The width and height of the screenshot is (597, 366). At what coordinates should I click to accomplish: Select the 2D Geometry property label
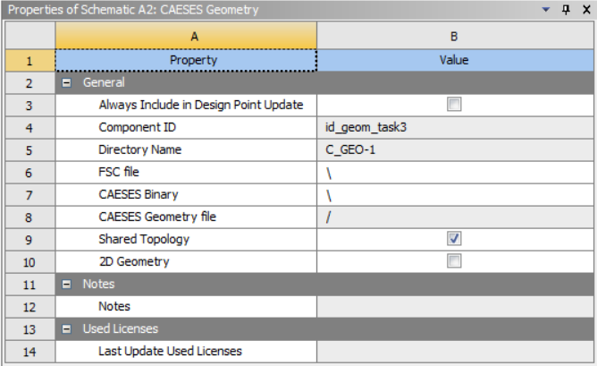click(134, 261)
